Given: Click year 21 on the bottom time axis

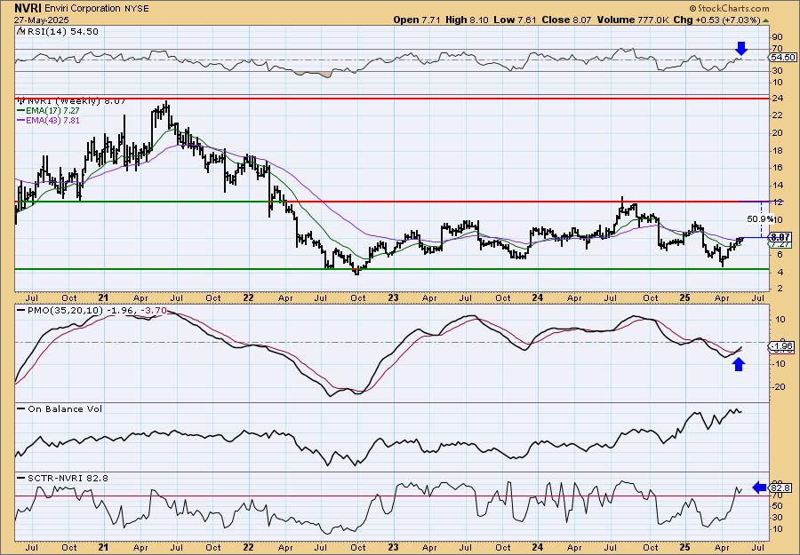Looking at the screenshot, I should (104, 547).
